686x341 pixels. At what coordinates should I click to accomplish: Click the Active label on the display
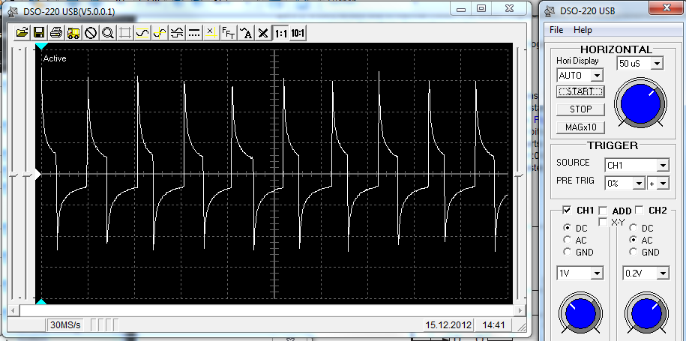coord(55,58)
